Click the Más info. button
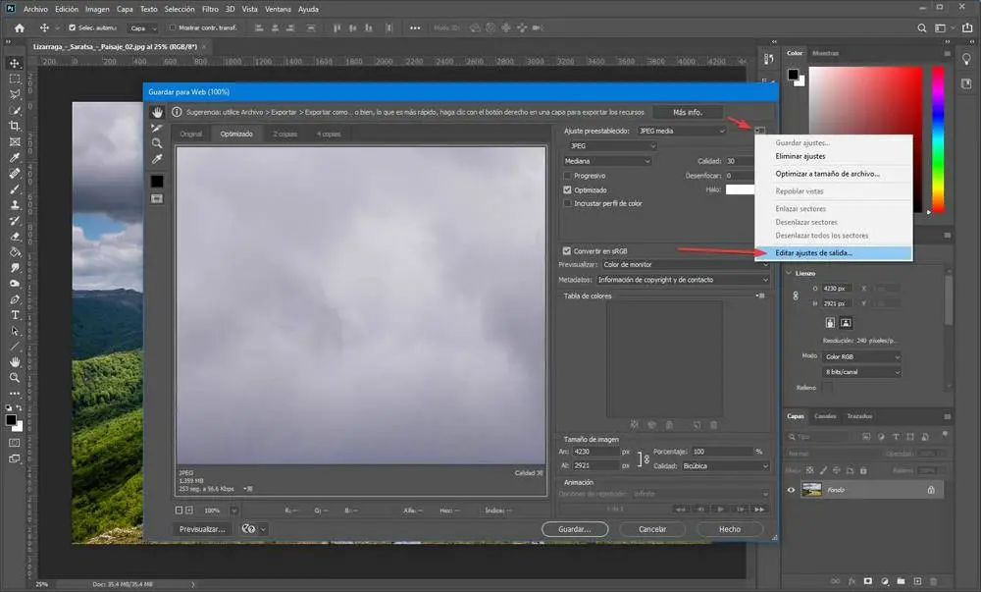The image size is (981, 592). 686,112
